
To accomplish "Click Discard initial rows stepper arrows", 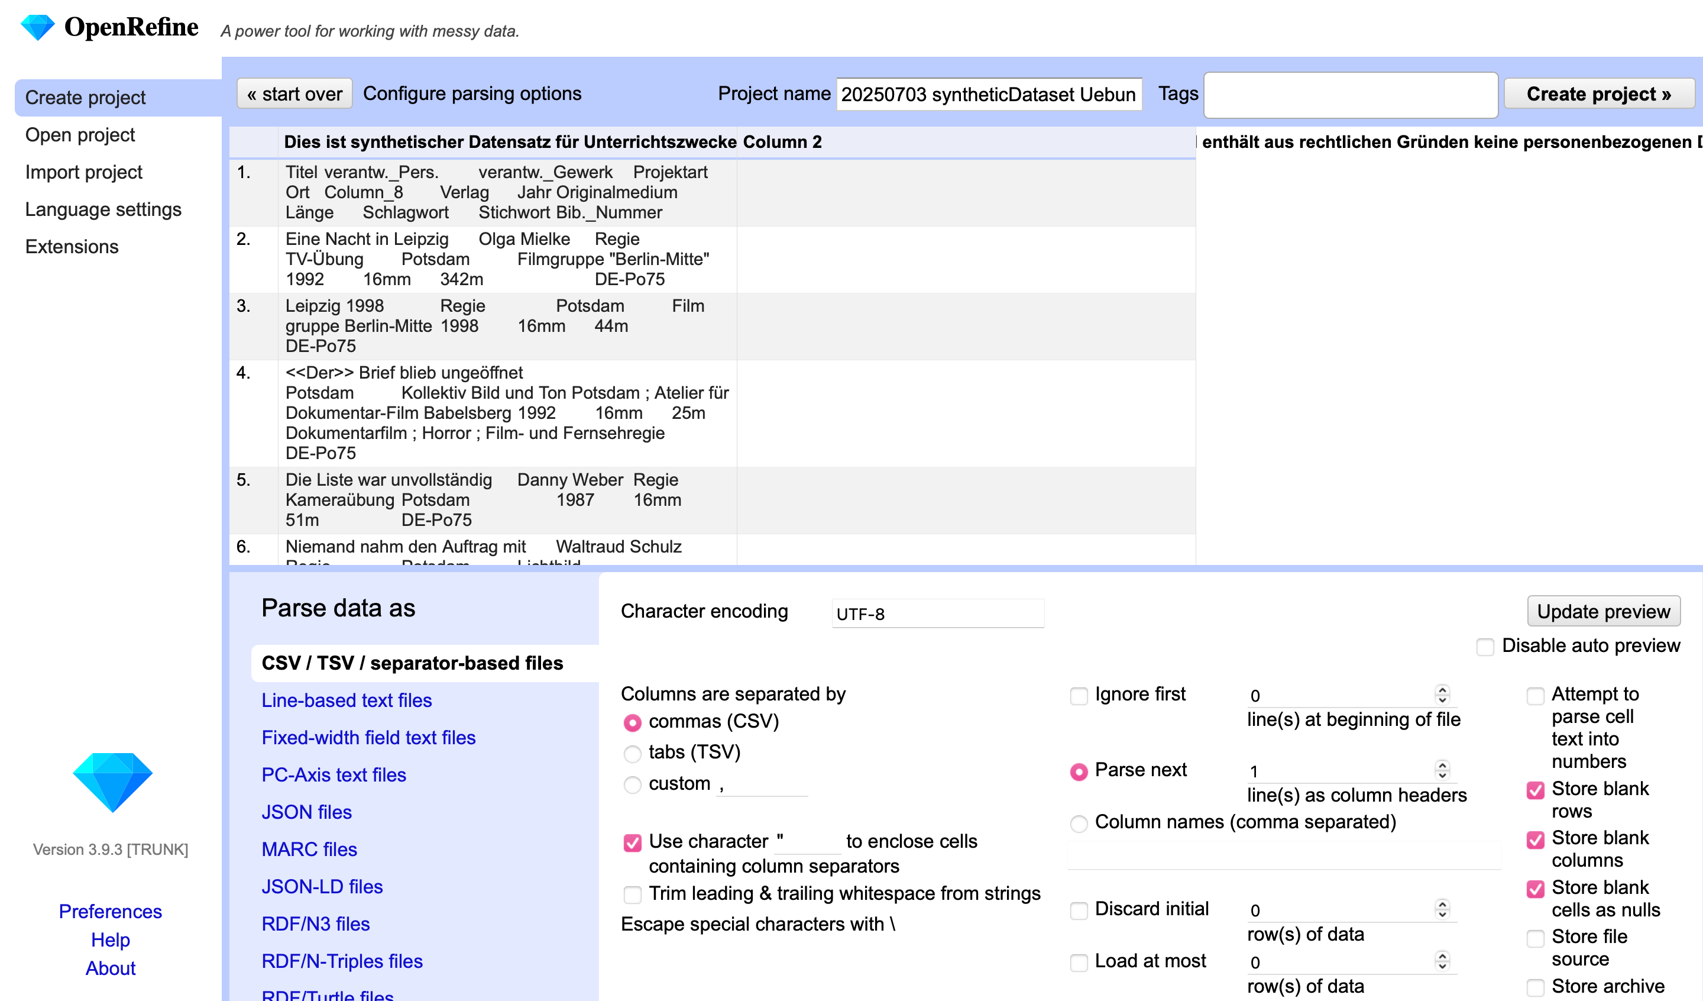I will point(1442,909).
